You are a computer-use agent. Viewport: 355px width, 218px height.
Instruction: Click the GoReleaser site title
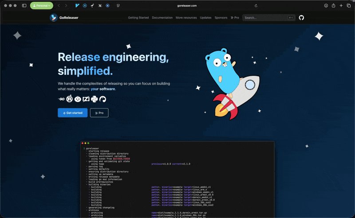[69, 18]
